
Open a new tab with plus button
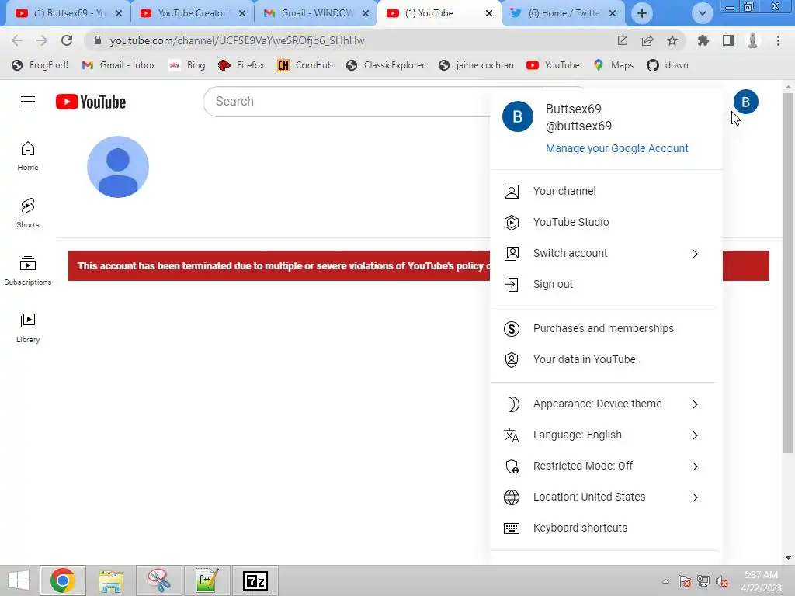642,13
